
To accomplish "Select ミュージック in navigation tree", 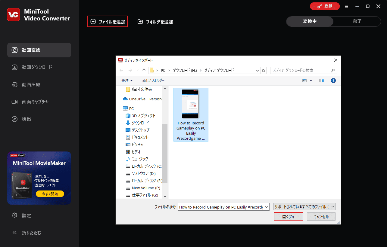I will pyautogui.click(x=137, y=159).
